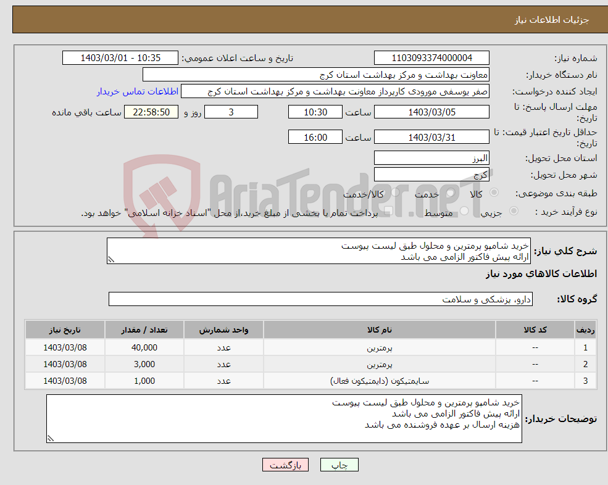Click the remaining time field 22:58:50
This screenshot has width=608, height=485.
(151, 112)
